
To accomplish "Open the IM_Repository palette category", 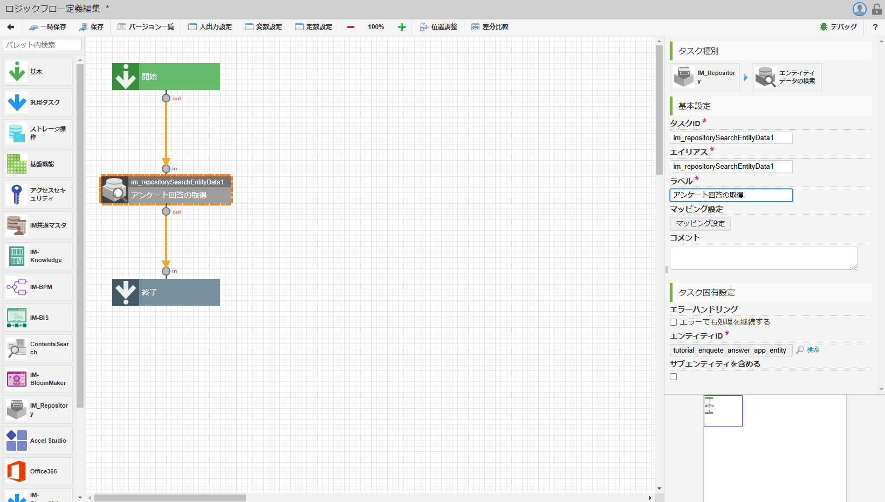I will (x=37, y=409).
